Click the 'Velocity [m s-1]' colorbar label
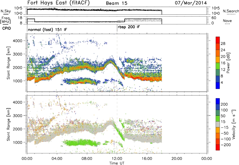This screenshot has width=239, height=165. [x=233, y=124]
